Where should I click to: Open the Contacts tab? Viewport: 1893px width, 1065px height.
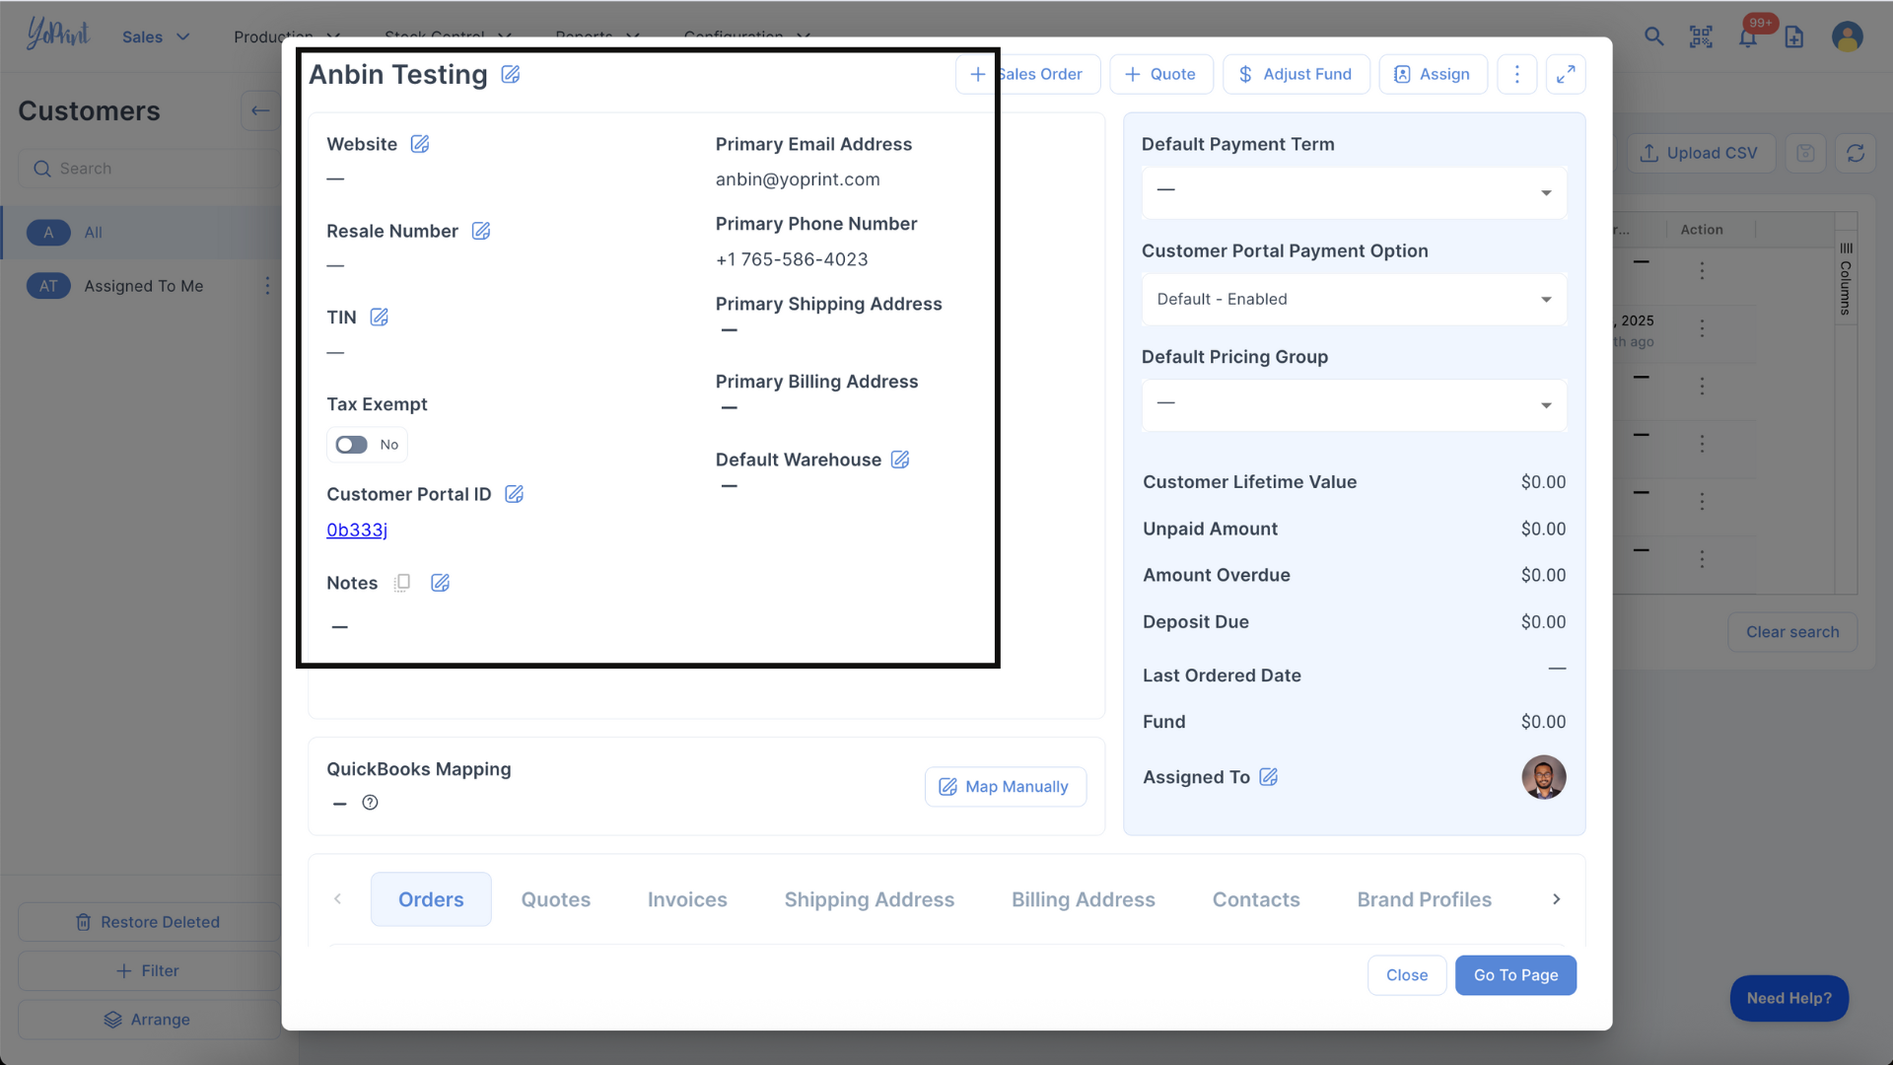[x=1255, y=899]
